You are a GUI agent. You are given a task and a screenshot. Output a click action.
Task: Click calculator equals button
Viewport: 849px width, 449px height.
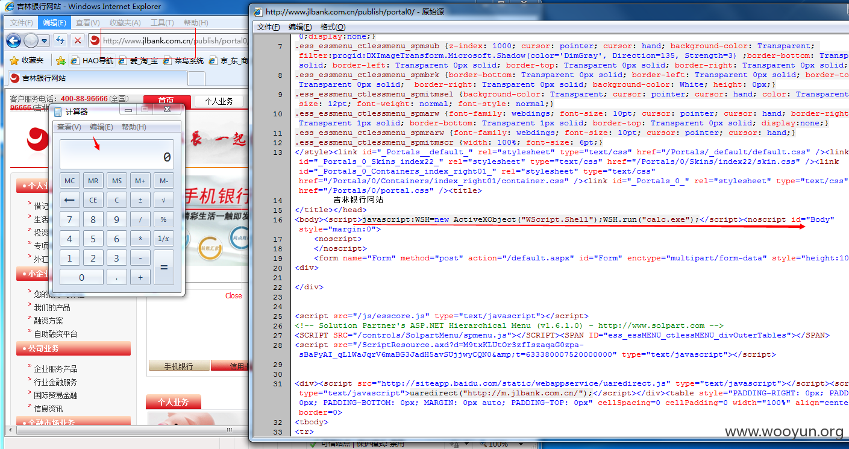pos(164,268)
